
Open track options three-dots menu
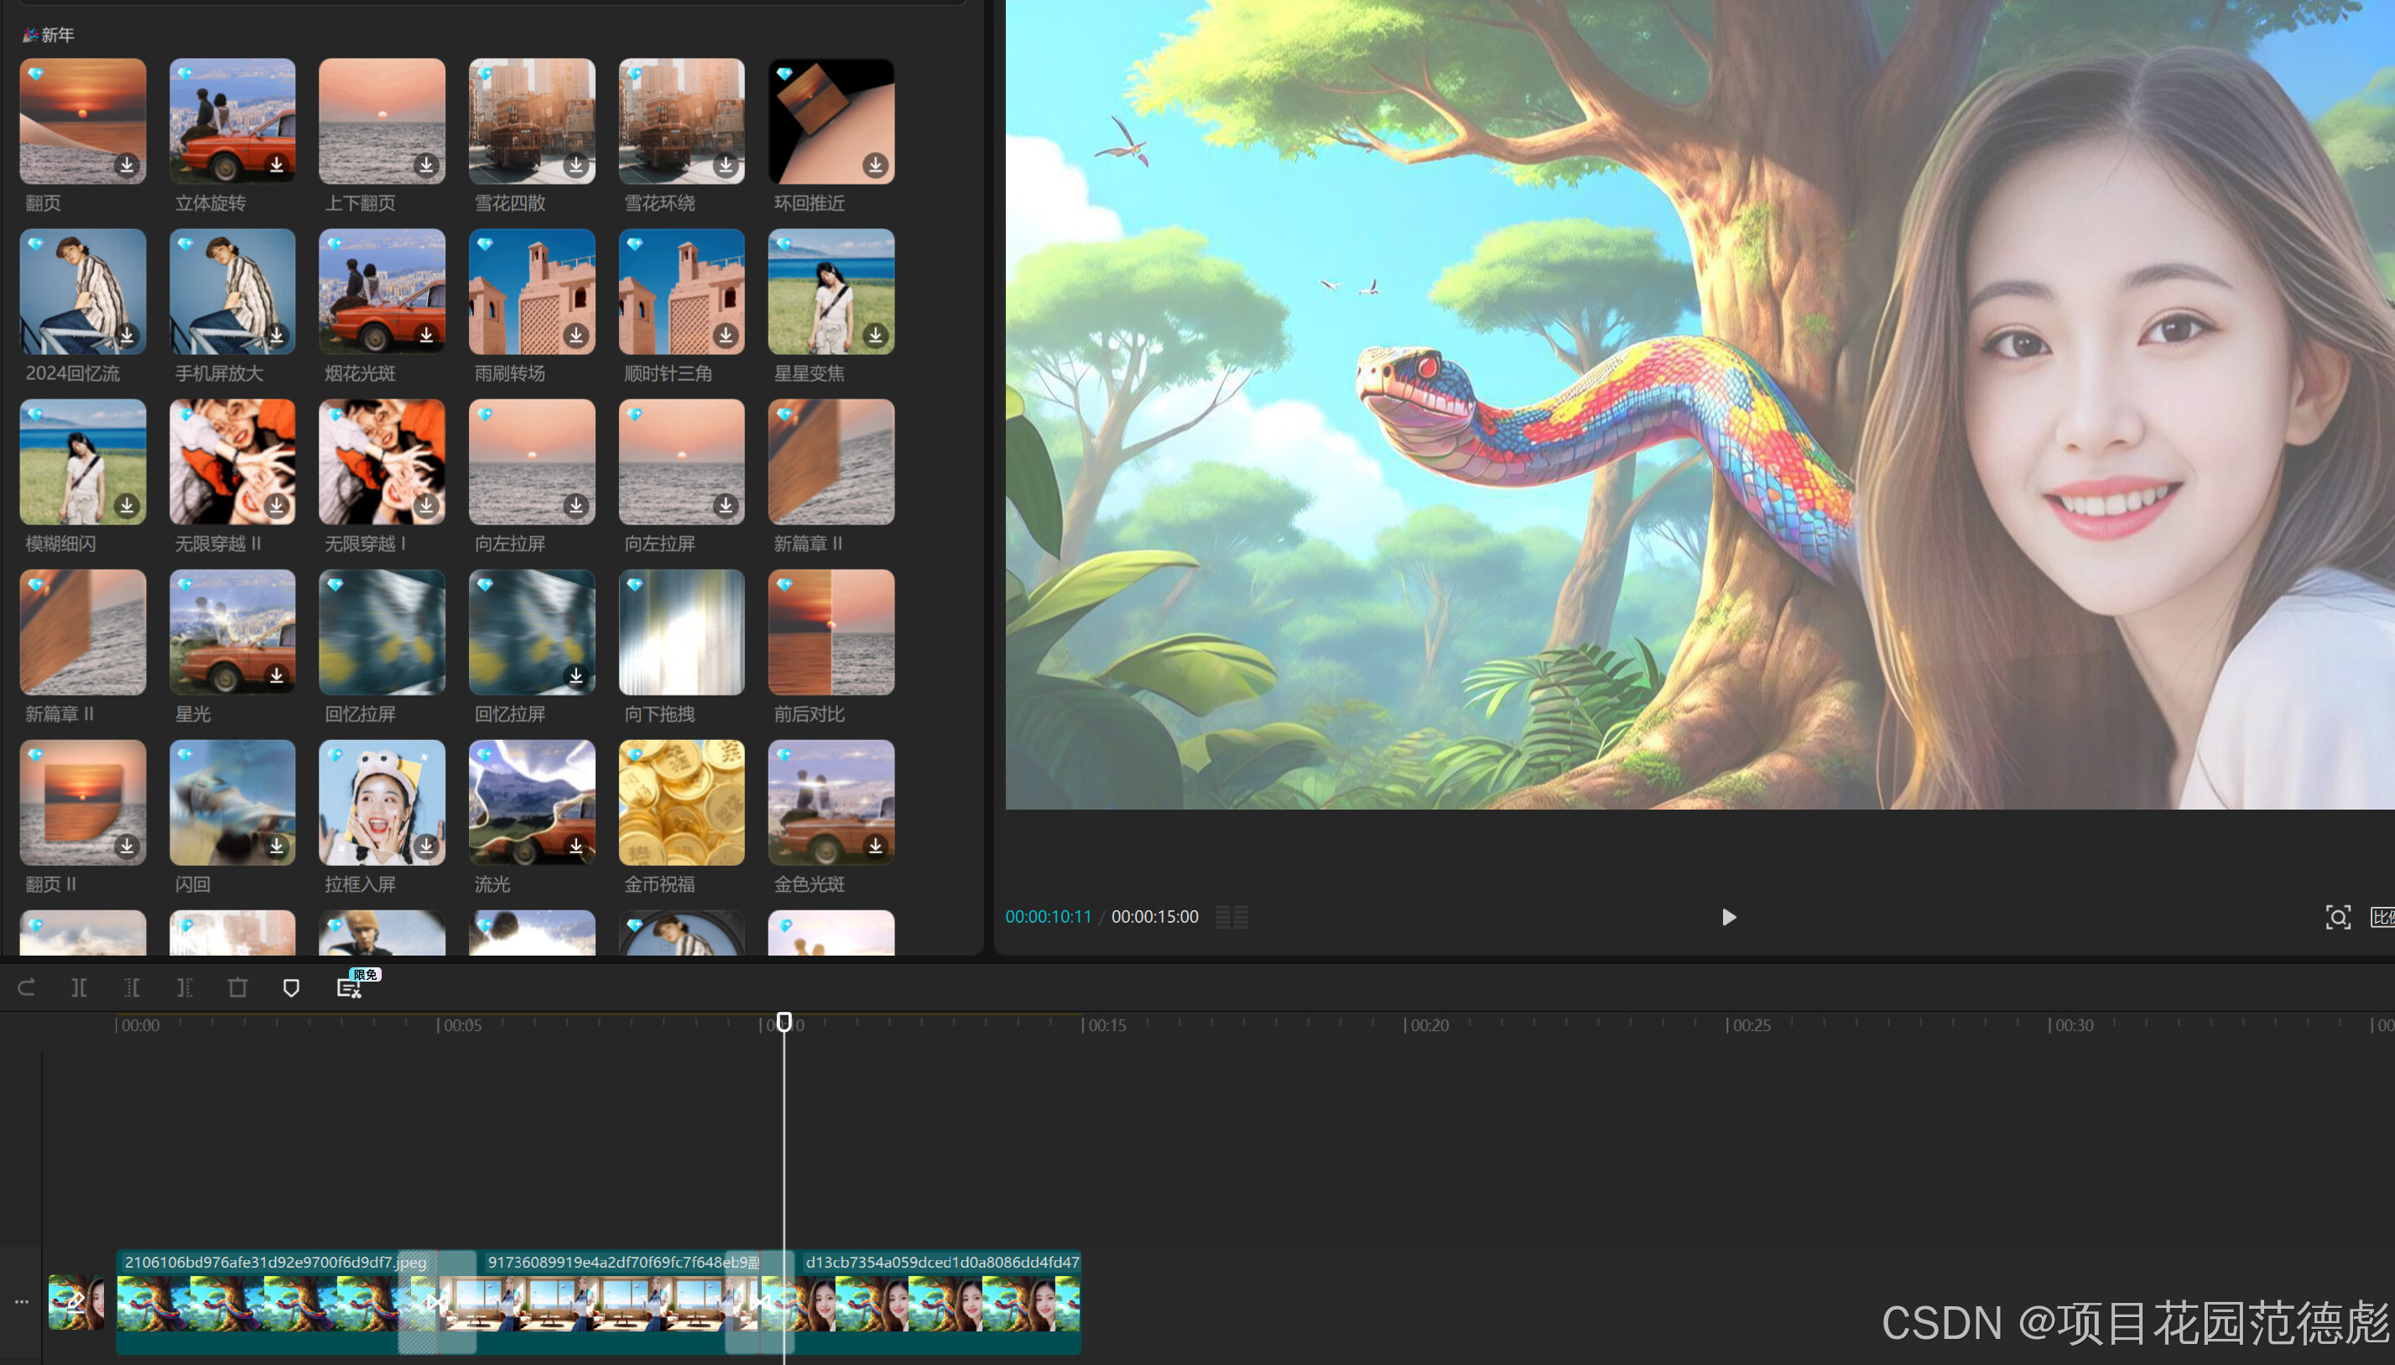coord(21,1301)
